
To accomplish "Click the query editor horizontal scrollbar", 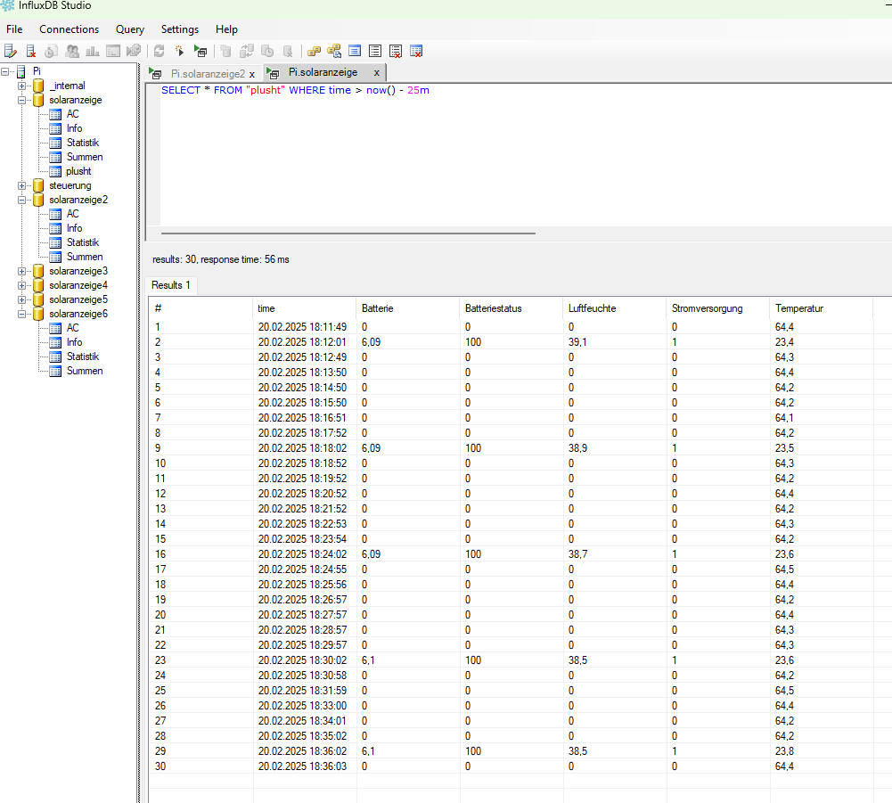I will [348, 234].
